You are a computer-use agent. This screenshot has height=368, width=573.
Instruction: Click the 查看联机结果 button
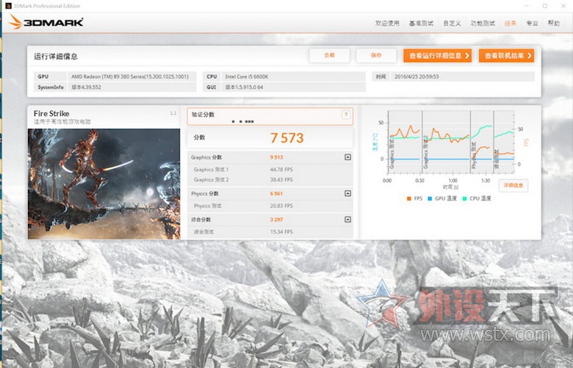click(x=506, y=56)
